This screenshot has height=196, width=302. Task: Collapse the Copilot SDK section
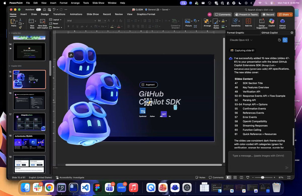(x=10, y=66)
